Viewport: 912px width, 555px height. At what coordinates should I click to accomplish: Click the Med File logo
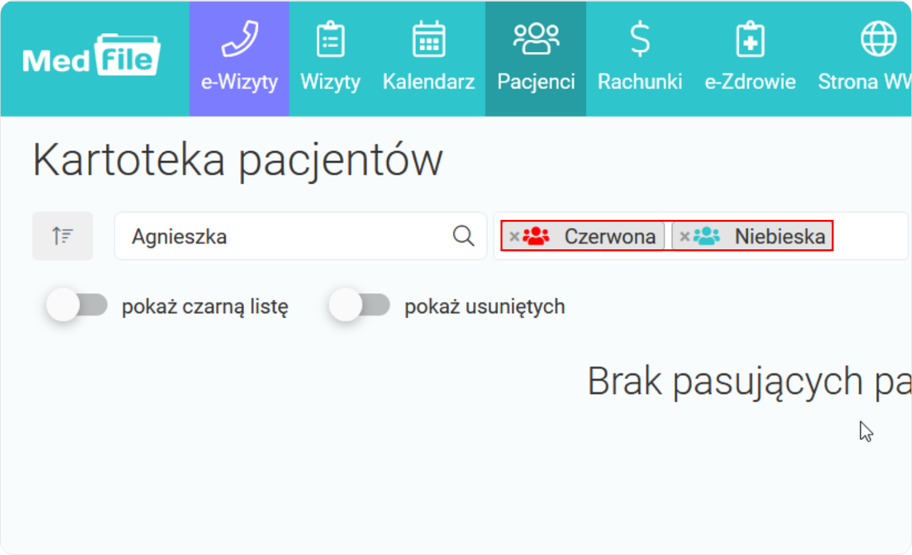coord(92,55)
